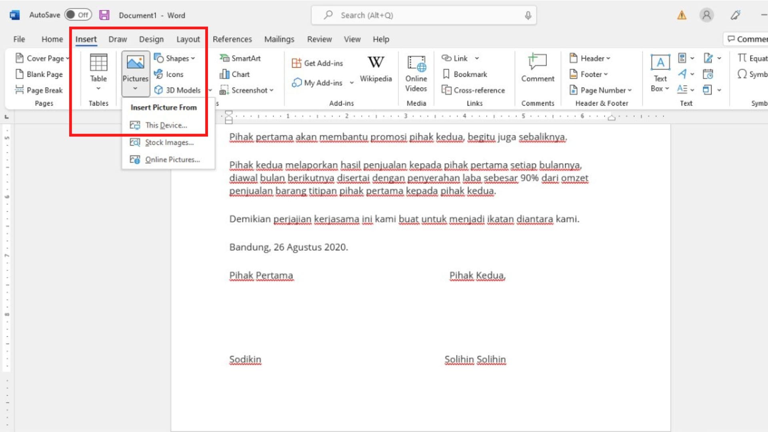Open the Wikipedia add-in
This screenshot has height=432, width=768.
pos(375,72)
